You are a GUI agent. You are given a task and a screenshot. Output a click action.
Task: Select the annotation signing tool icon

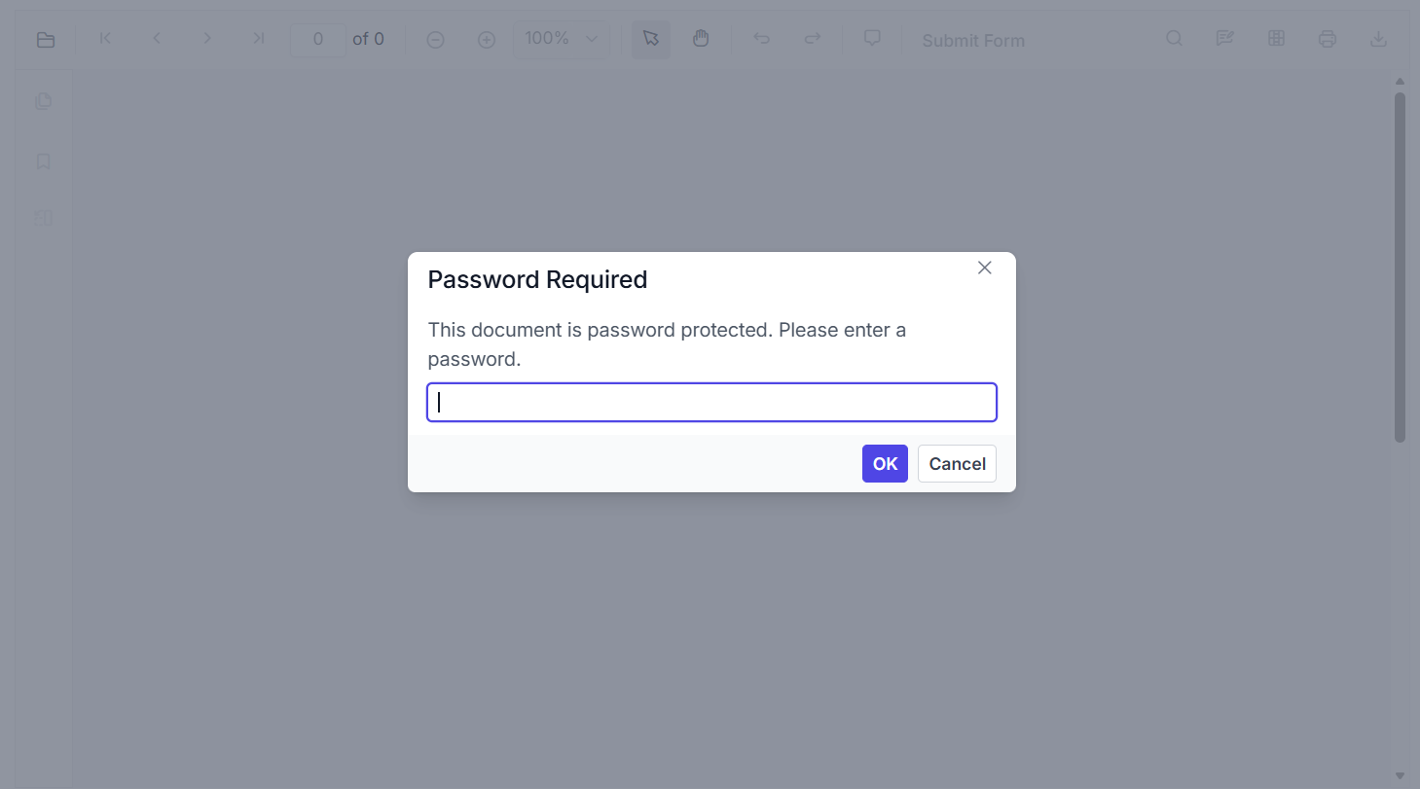[1224, 38]
